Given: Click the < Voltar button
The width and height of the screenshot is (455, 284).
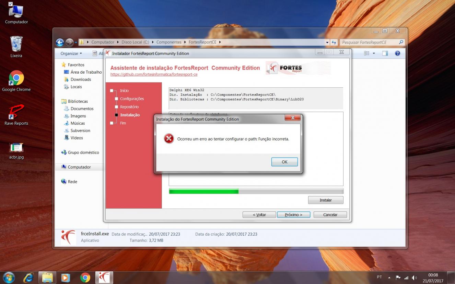Looking at the screenshot, I should tap(259, 215).
